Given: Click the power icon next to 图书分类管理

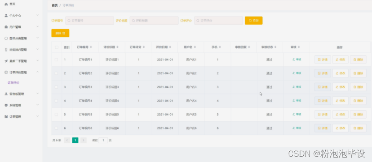Looking at the screenshot, I should click(x=6, y=38).
